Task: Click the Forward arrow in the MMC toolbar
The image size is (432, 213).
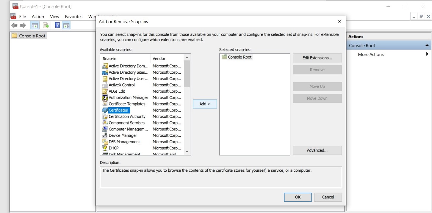Action: click(x=23, y=25)
